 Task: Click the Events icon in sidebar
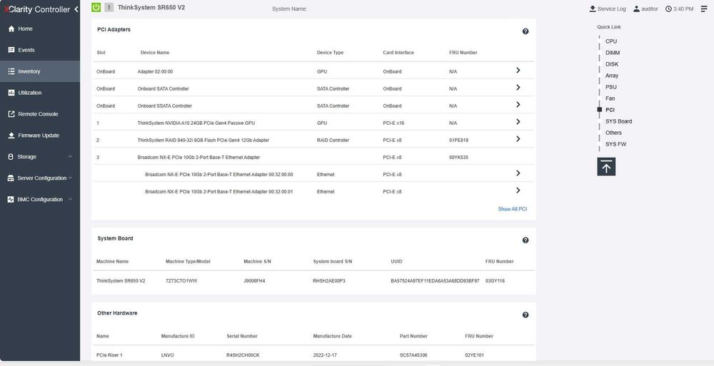[11, 50]
